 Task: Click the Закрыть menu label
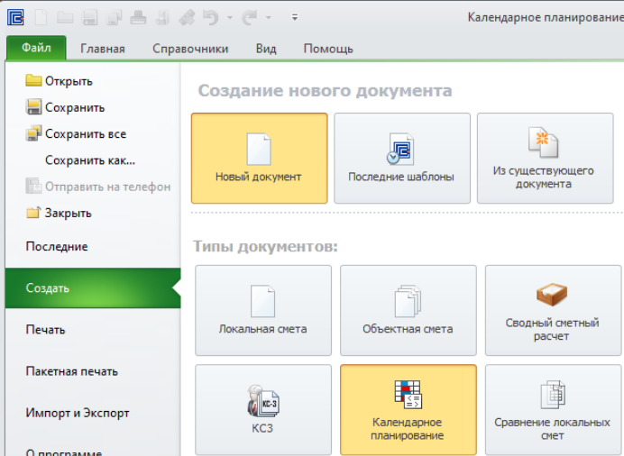(x=68, y=213)
